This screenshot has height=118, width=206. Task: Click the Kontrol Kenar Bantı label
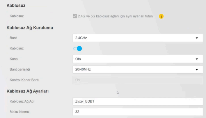click(x=24, y=80)
